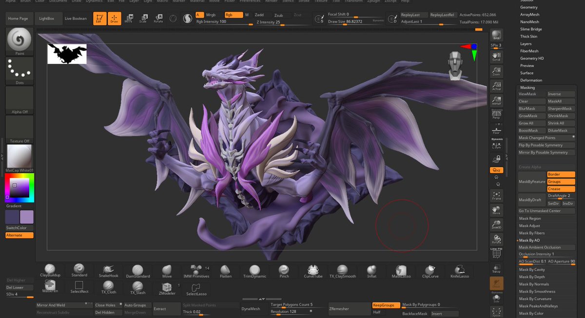Expand the Deformation subpalette
This screenshot has width=585, height=318.
pyautogui.click(x=531, y=80)
